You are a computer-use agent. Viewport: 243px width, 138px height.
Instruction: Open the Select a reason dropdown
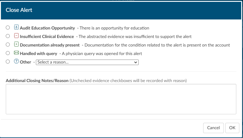[87, 62]
